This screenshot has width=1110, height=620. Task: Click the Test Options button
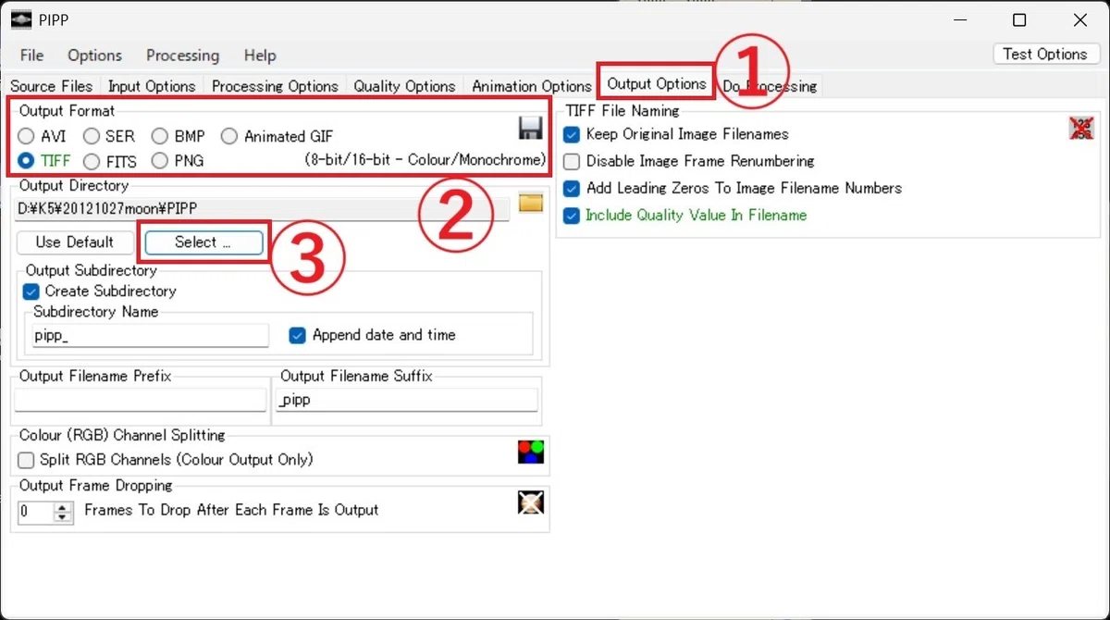(x=1045, y=54)
